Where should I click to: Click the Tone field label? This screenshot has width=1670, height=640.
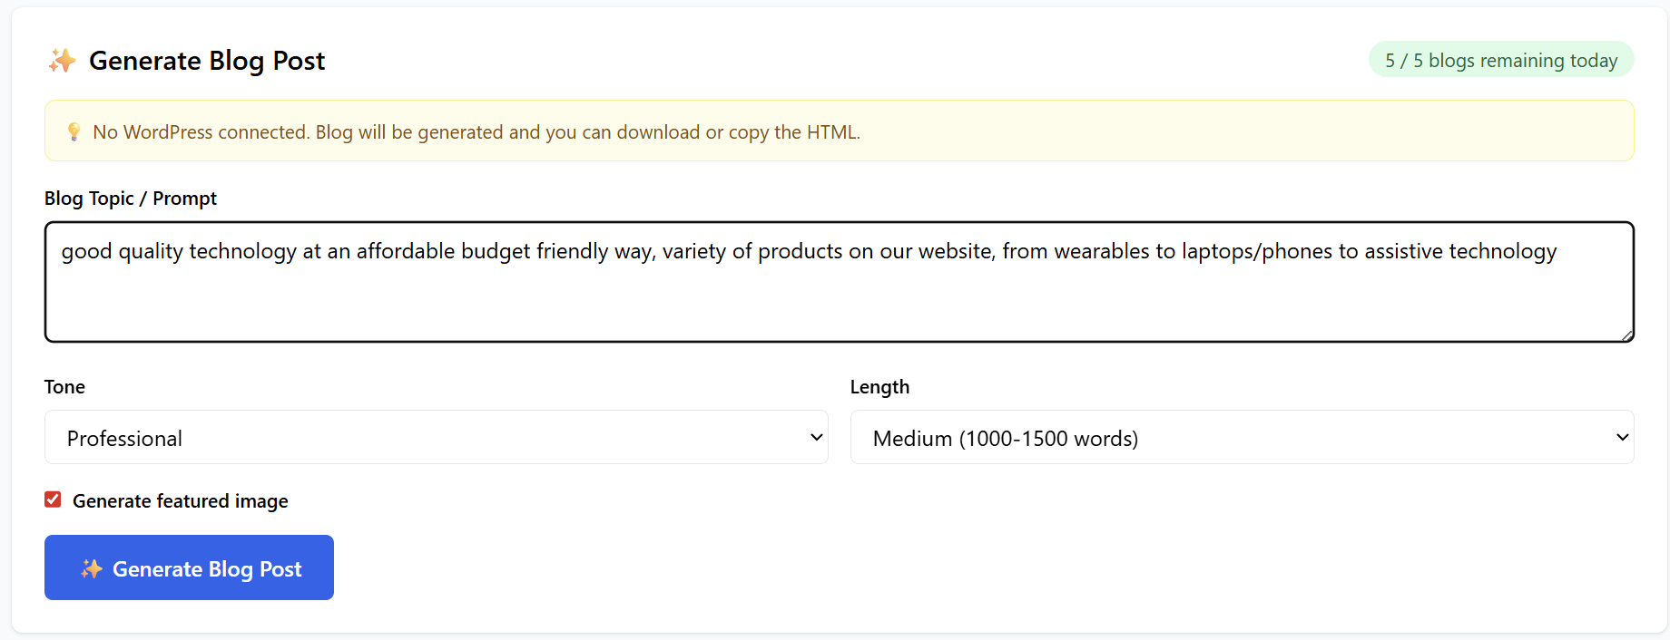(64, 387)
